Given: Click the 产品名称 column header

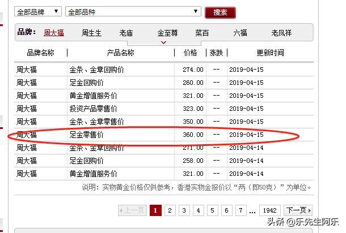Looking at the screenshot, I should (120, 53).
